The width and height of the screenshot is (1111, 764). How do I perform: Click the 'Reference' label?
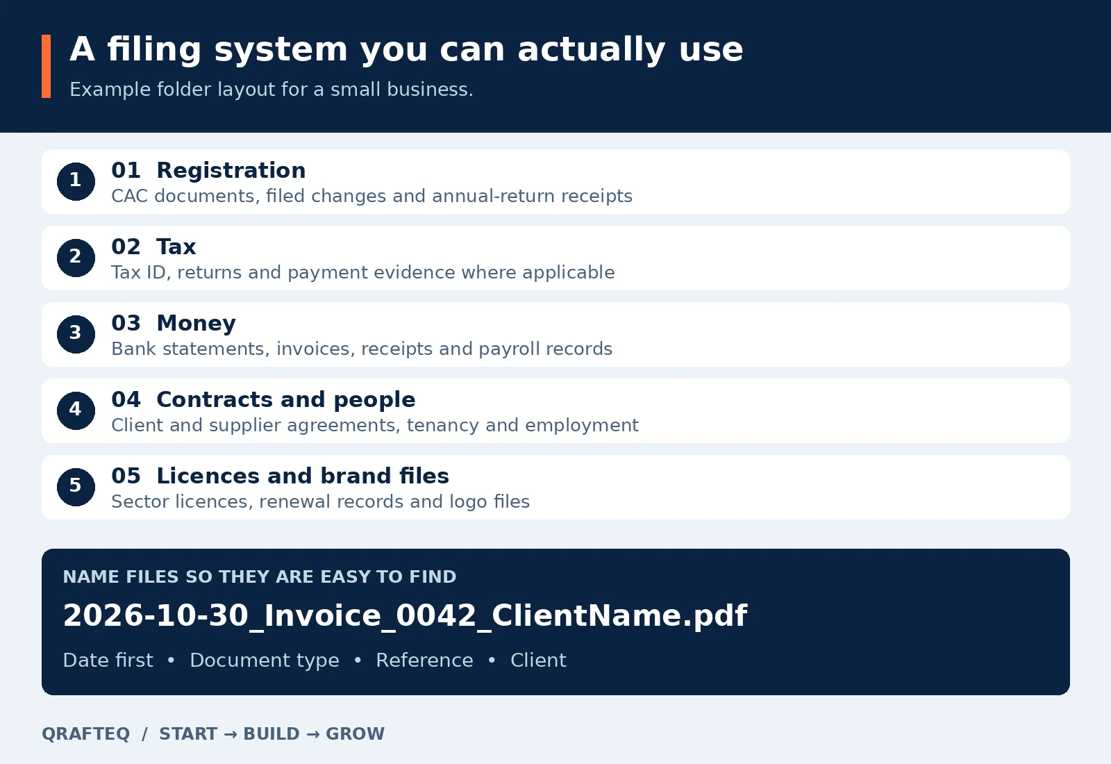(424, 661)
